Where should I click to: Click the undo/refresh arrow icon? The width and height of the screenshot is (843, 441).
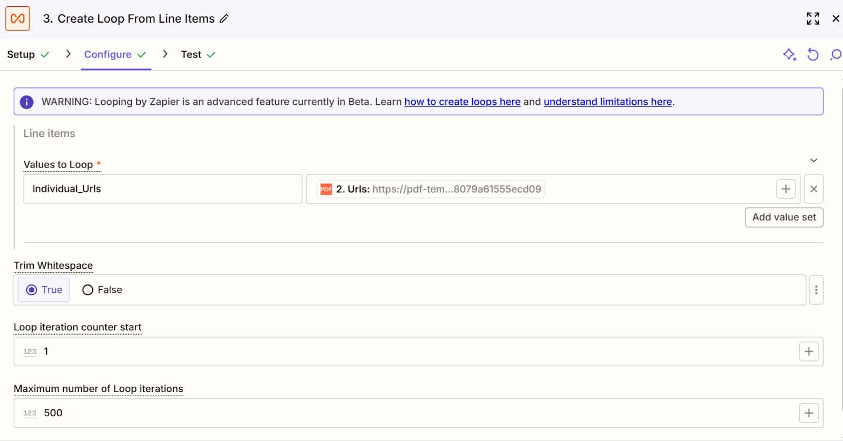[812, 54]
